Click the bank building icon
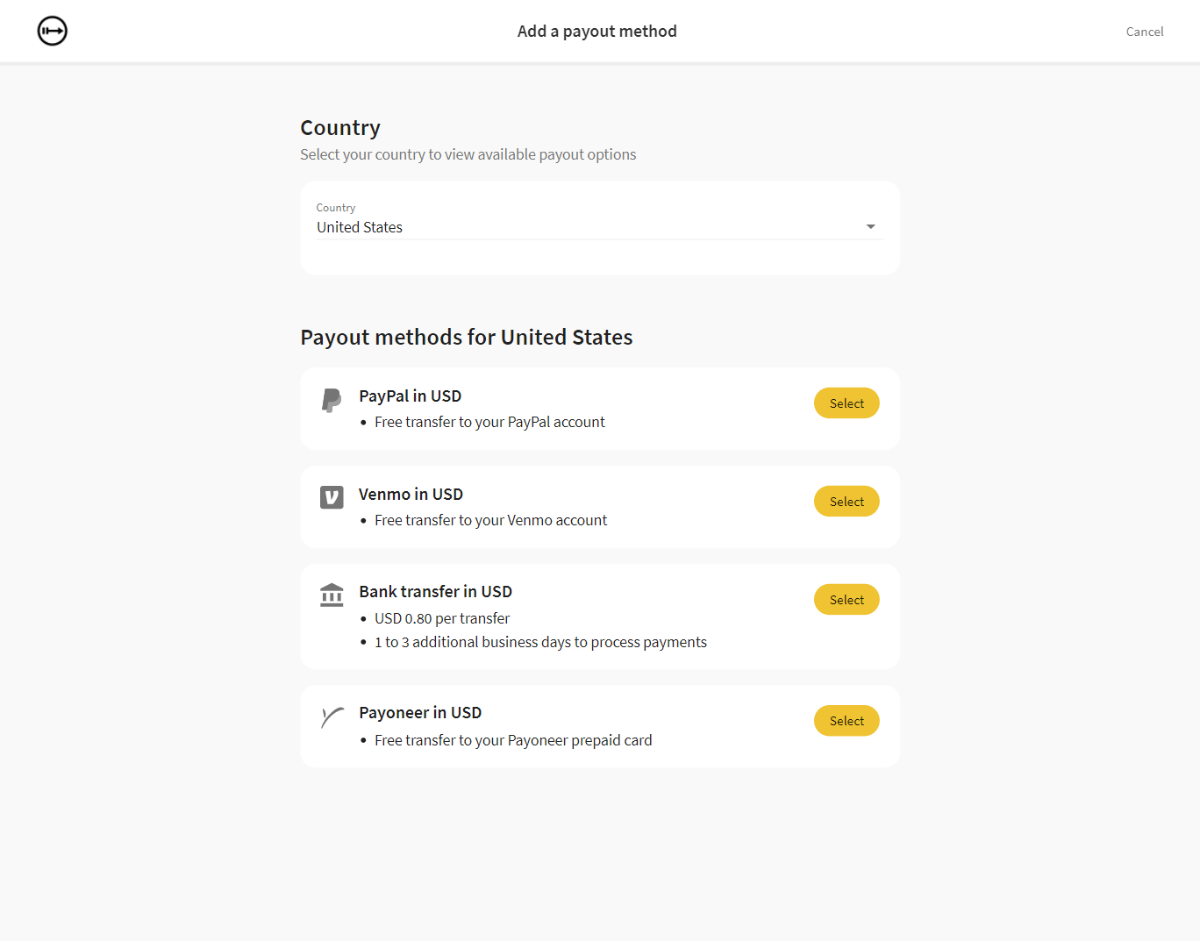Viewport: 1200px width, 941px height. (332, 595)
